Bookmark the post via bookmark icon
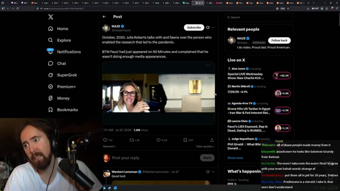Image resolution: width=340 pixels, height=191 pixels. coord(185,140)
